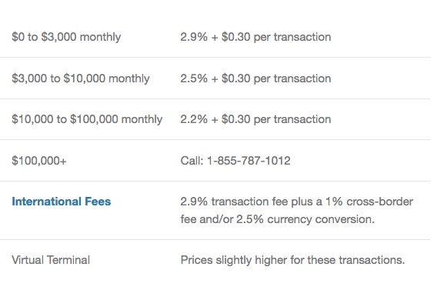
Task: Click the 2.5% currency conversion text line
Action: click(x=277, y=219)
